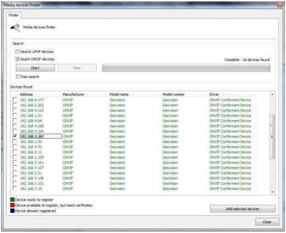Check the box for 192.168.4.122

tap(15, 110)
